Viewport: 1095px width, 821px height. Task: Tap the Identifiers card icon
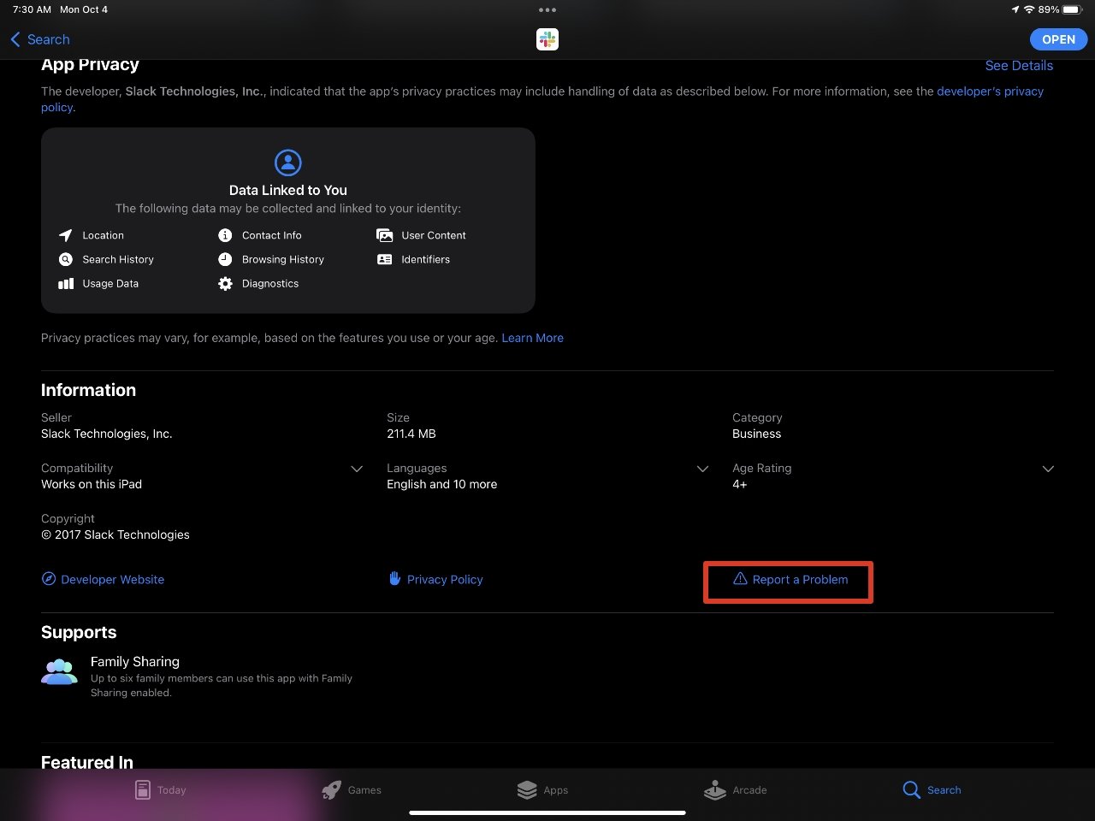385,259
